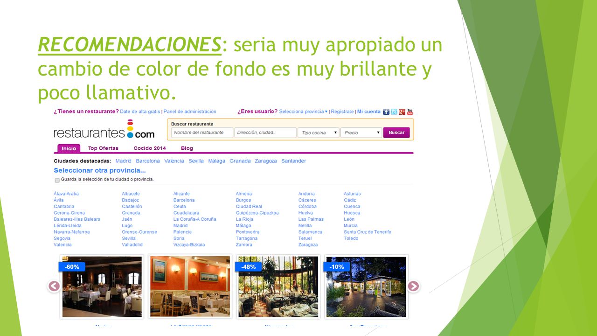Open the -10% restaurant offer thumbnail
Viewport: 597px width, 336px height.
366,287
